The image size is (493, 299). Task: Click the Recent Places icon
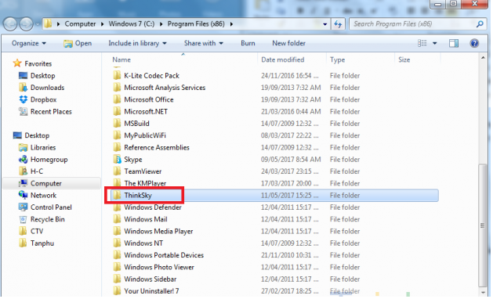tap(24, 111)
